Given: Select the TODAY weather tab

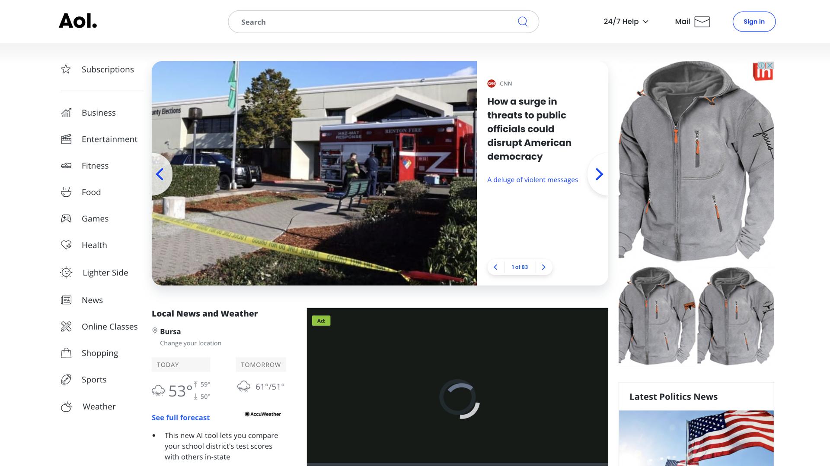Looking at the screenshot, I should click(x=181, y=365).
